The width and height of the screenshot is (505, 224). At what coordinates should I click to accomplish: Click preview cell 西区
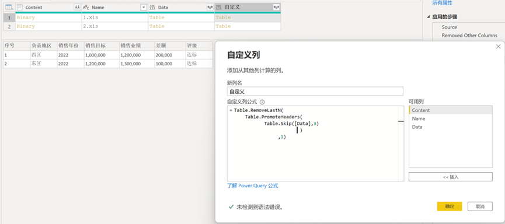pos(43,55)
